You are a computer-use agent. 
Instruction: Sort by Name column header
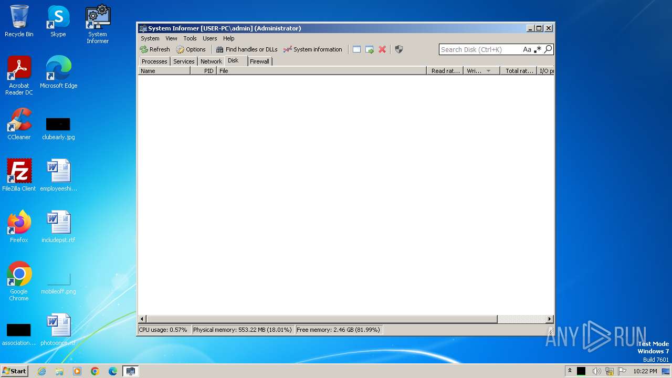click(164, 71)
